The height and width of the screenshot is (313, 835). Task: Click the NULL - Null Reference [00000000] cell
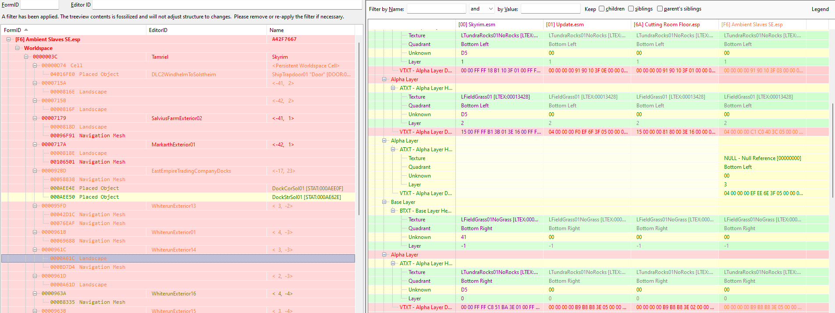(762, 158)
